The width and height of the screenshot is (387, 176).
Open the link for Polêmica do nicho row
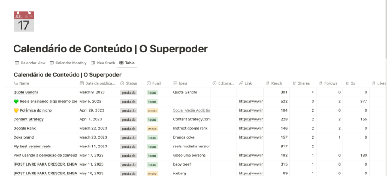tap(251, 110)
